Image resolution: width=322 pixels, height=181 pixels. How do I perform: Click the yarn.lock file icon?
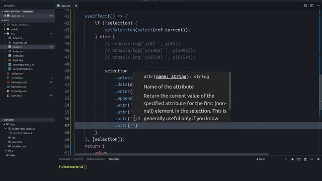[8, 96]
